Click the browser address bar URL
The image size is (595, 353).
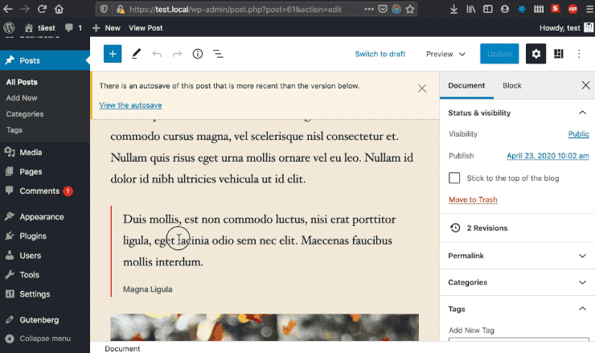(x=236, y=9)
